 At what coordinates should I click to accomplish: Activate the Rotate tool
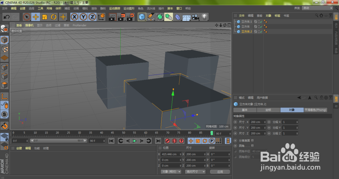(x=54, y=17)
